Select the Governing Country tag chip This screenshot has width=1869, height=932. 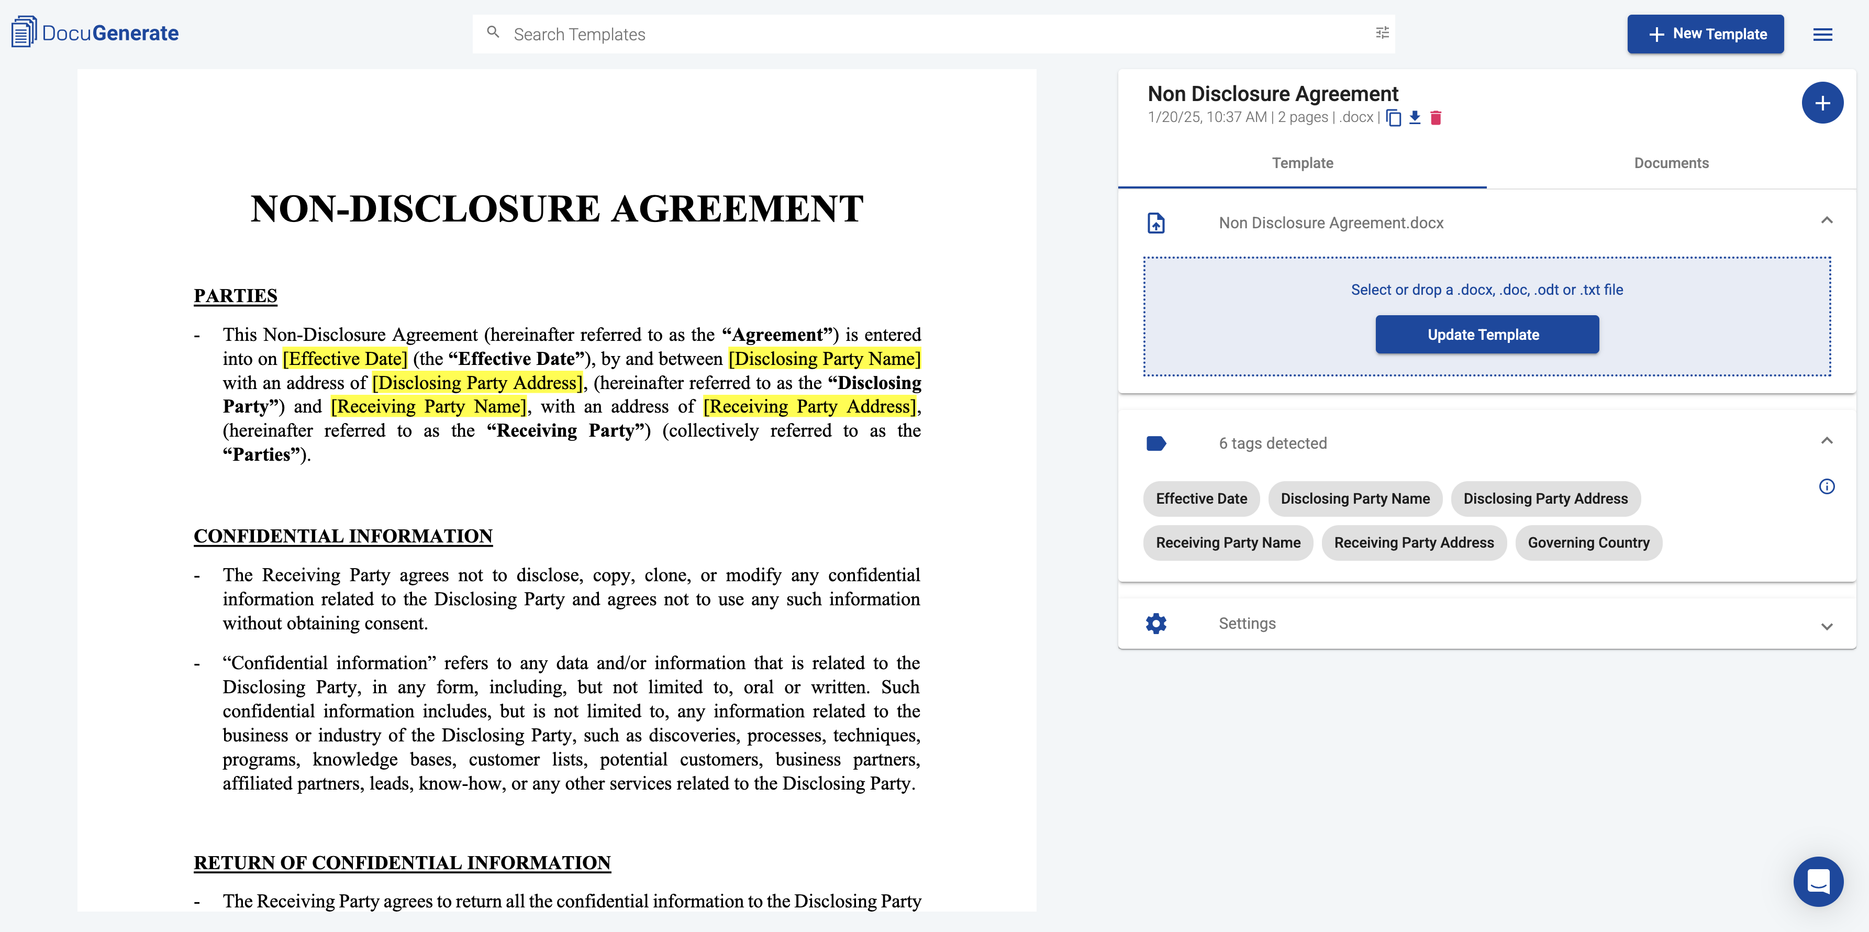(1588, 543)
